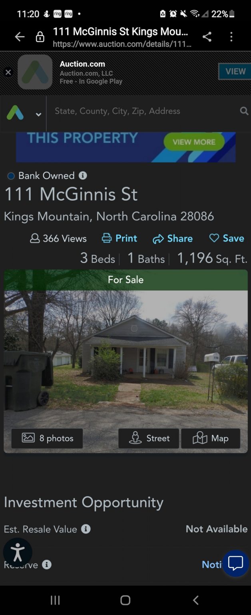Open the browser share icon
Viewport: 251px width, 615px height.
pyautogui.click(x=207, y=37)
